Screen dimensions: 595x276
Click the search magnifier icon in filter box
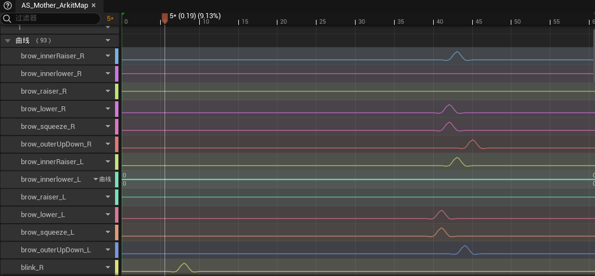pos(7,18)
